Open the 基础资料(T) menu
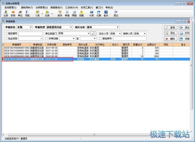 pos(27,8)
